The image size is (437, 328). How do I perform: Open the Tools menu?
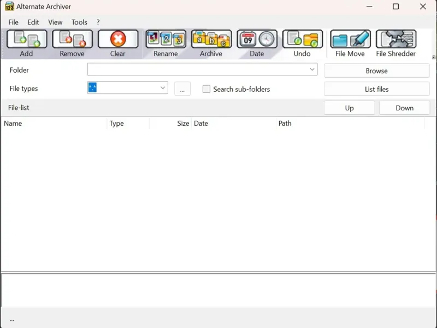(x=79, y=22)
